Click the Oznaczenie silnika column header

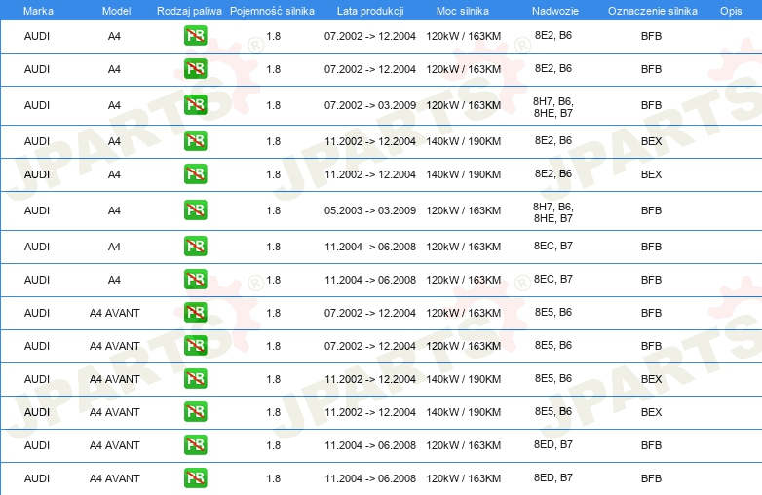click(651, 10)
